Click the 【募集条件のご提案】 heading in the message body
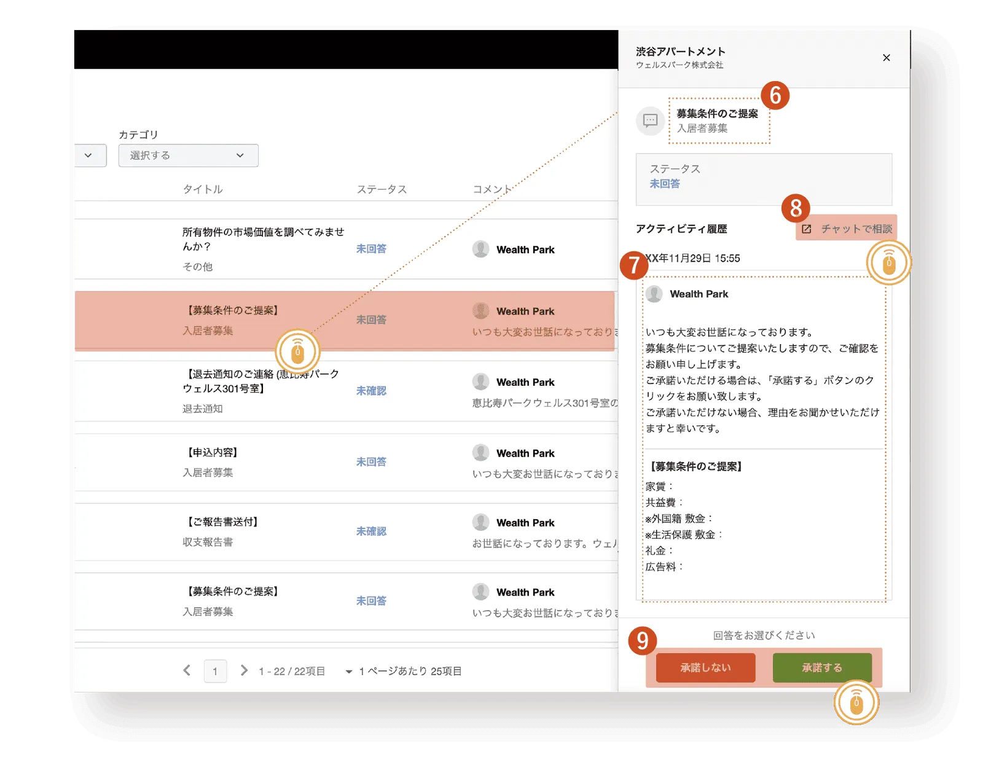 696,466
